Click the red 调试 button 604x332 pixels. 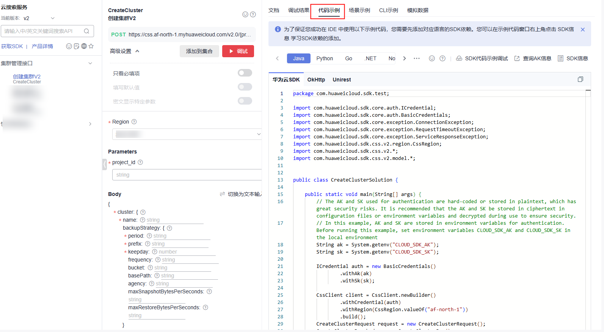(x=238, y=51)
